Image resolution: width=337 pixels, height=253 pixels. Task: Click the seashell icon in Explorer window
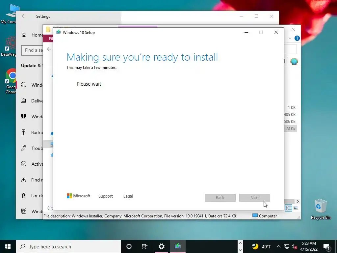(x=294, y=62)
